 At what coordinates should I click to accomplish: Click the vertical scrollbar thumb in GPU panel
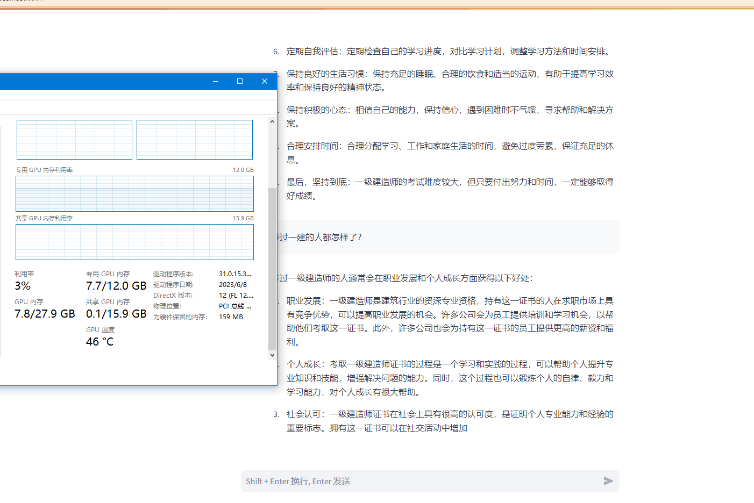click(272, 269)
